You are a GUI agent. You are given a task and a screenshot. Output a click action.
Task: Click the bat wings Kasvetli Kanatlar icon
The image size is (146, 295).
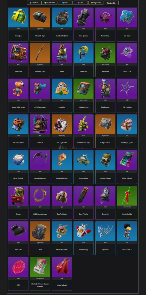coord(40,160)
